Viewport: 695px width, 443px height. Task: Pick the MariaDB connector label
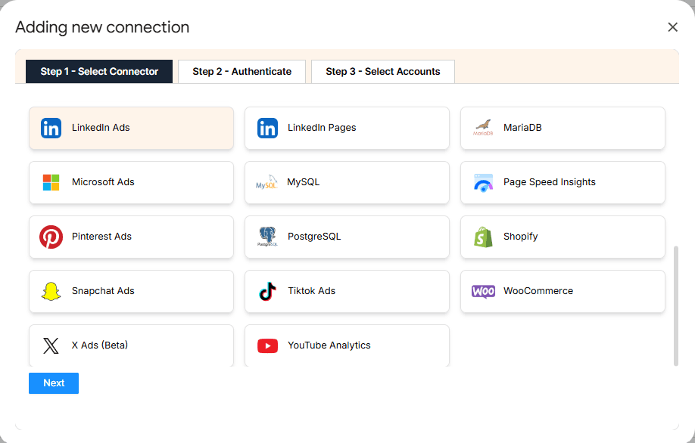[x=522, y=128]
